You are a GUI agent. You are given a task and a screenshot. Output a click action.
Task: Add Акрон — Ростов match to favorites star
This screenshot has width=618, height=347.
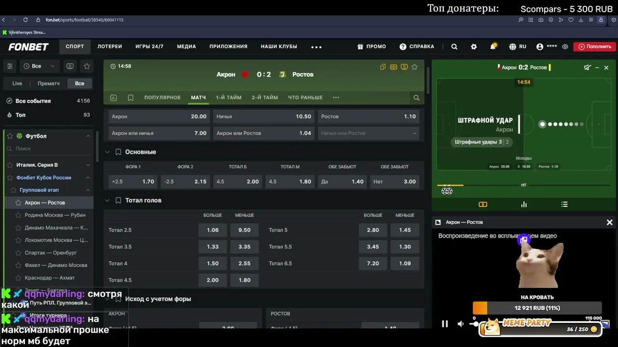[x=414, y=67]
